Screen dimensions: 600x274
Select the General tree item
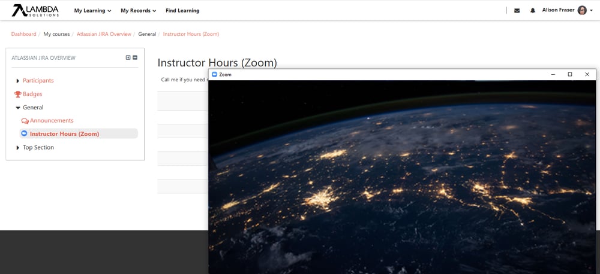click(33, 107)
